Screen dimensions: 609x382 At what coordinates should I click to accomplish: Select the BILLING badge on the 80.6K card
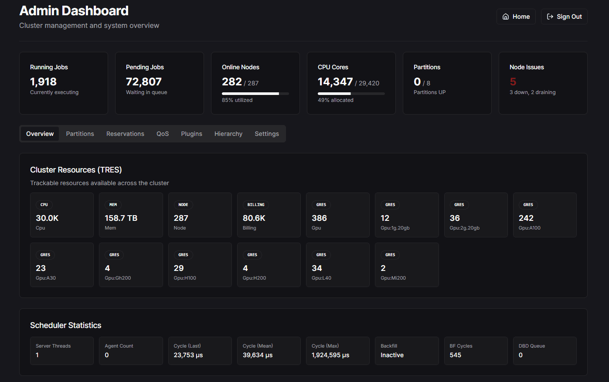click(x=256, y=205)
